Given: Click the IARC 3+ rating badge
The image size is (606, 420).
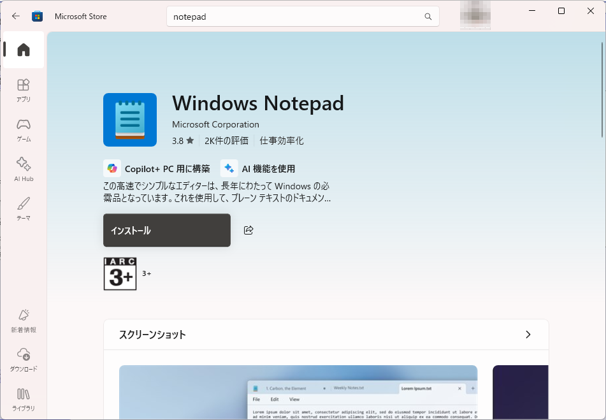Looking at the screenshot, I should pyautogui.click(x=120, y=274).
